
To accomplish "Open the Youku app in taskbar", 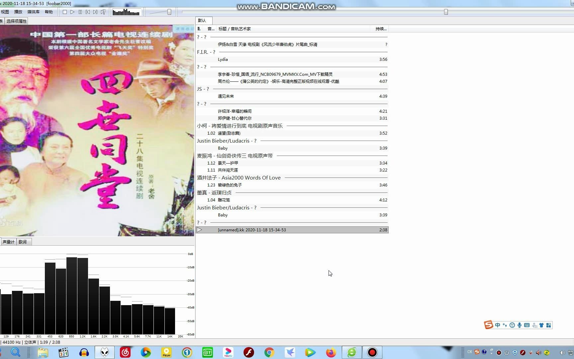I will click(228, 352).
